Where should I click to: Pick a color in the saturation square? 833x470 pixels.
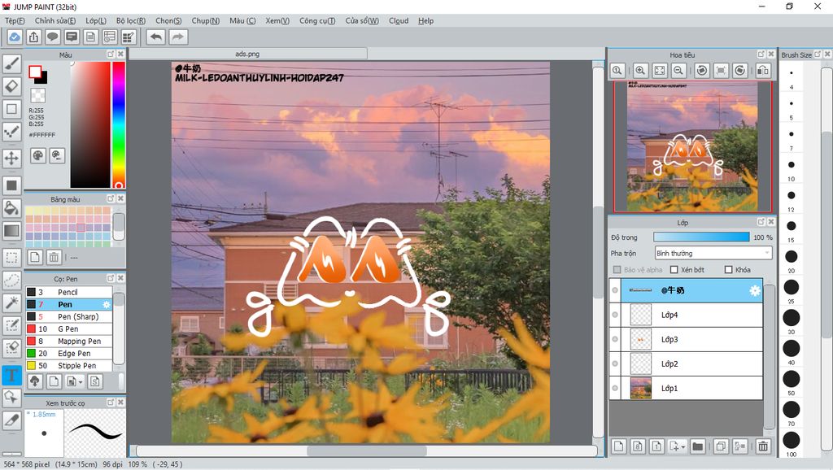pyautogui.click(x=90, y=124)
